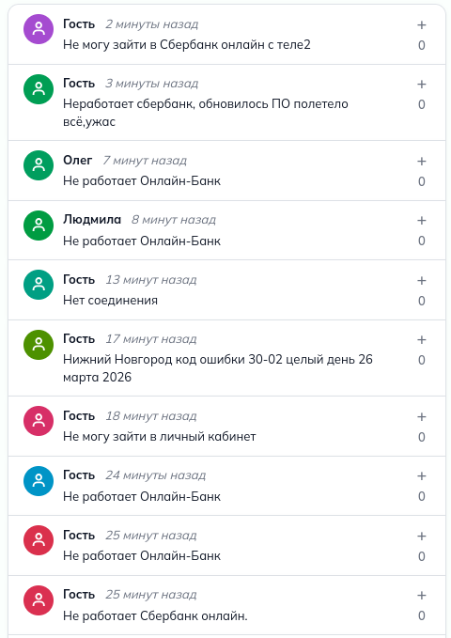Image resolution: width=451 pixels, height=638 pixels.
Task: Open the author name Людмила
Action: (92, 220)
